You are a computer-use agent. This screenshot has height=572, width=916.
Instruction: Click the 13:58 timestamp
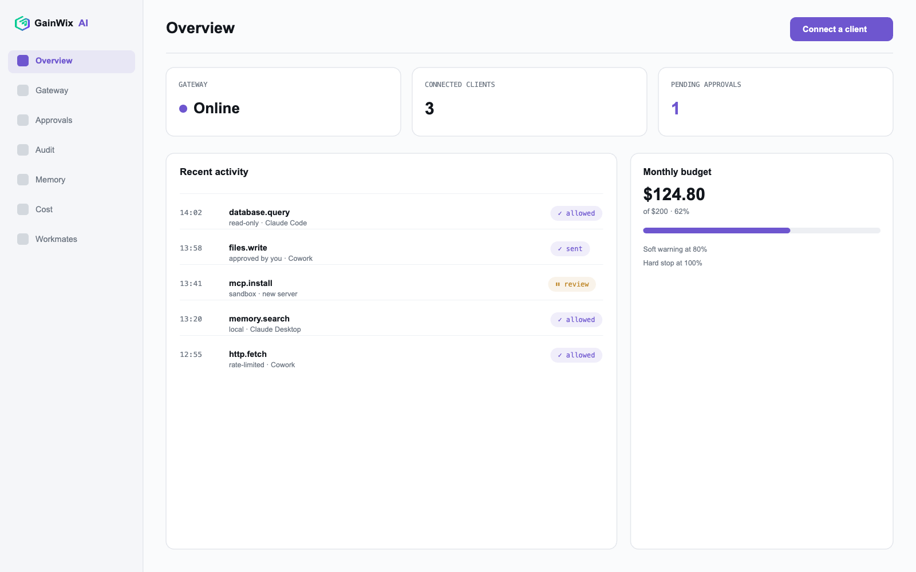tap(191, 248)
